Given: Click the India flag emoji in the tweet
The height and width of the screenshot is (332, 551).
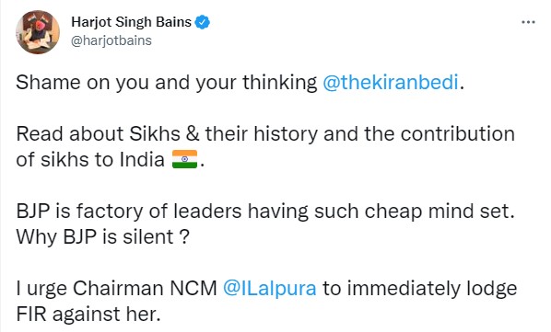Looking at the screenshot, I should pos(184,159).
